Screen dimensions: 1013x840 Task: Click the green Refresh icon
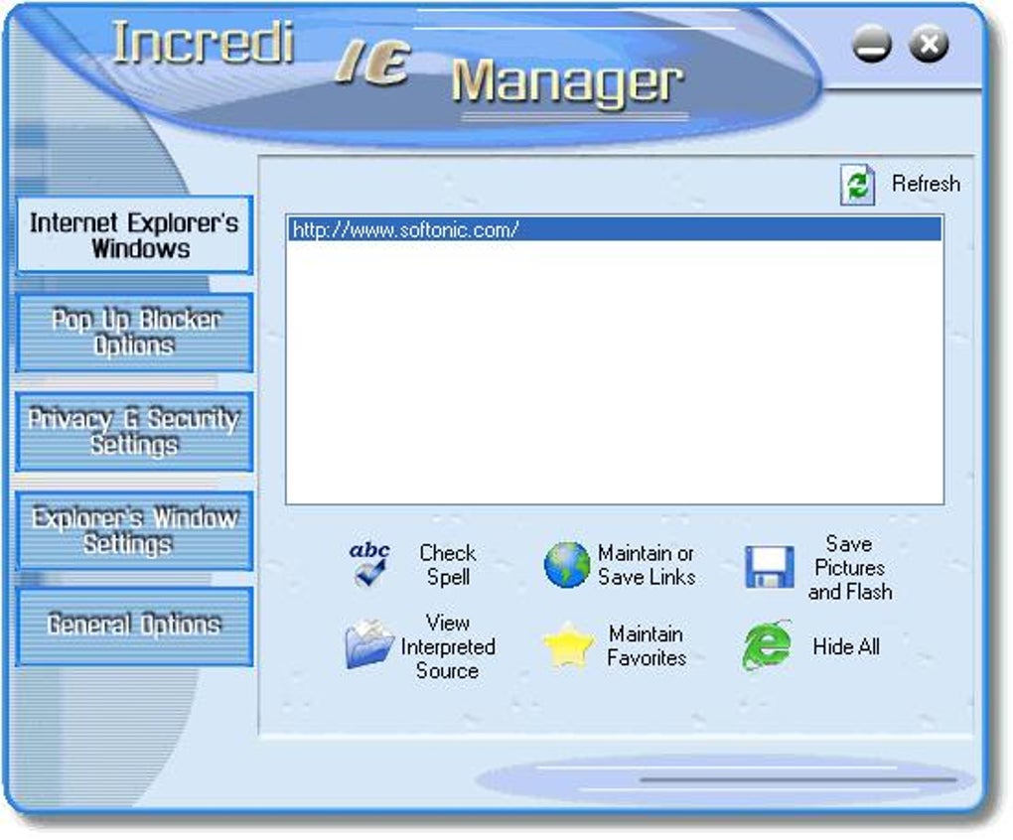coord(857,185)
